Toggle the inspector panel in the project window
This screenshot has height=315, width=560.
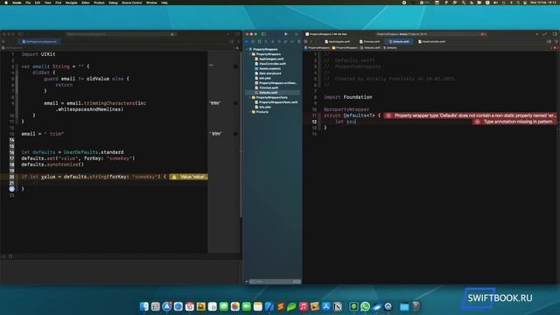coord(555,34)
